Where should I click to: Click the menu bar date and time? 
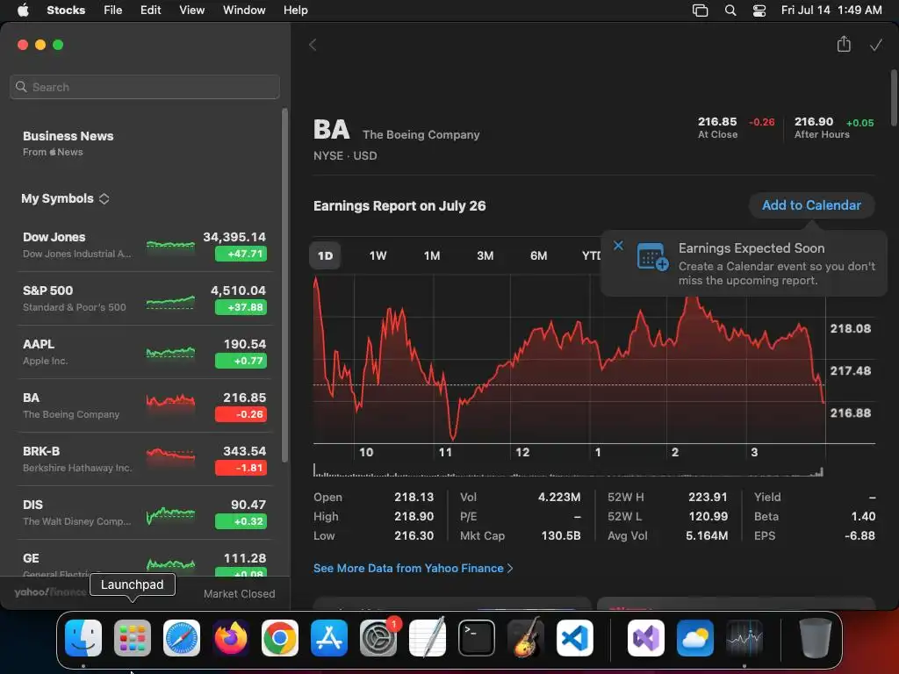coord(831,11)
